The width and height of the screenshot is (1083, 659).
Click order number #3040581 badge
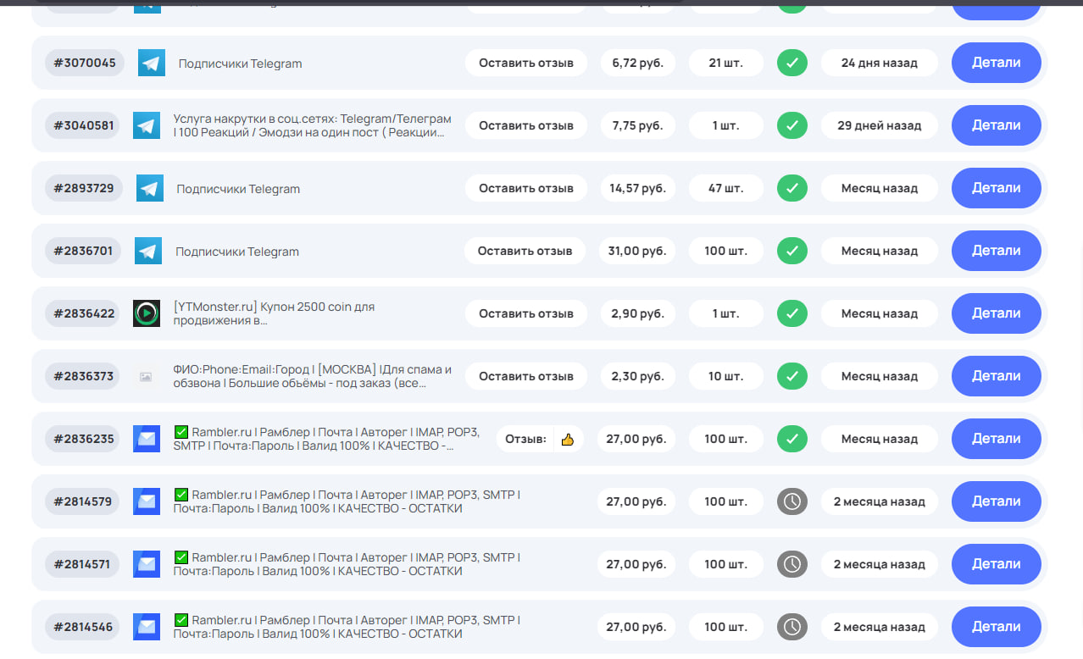coord(84,125)
